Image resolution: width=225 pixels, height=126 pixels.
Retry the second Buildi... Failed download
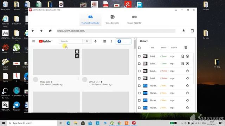[187, 78]
